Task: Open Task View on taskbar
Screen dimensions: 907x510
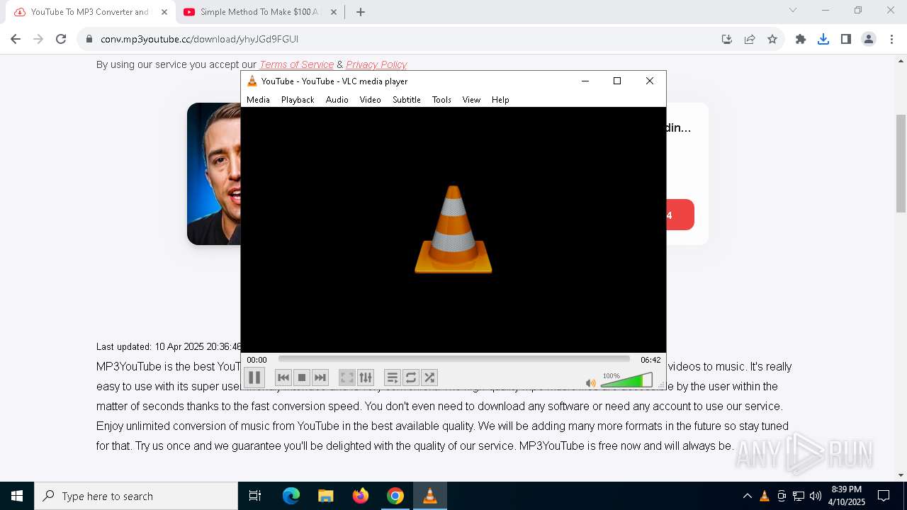Action: click(255, 496)
